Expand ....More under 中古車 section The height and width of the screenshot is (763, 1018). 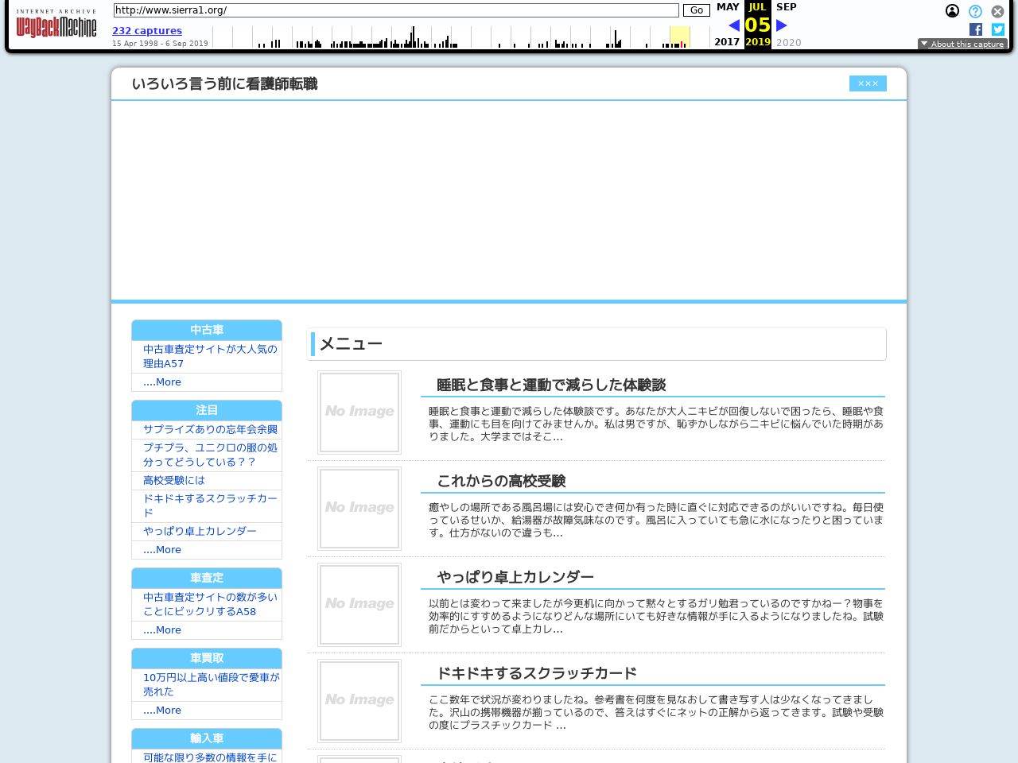(x=162, y=382)
